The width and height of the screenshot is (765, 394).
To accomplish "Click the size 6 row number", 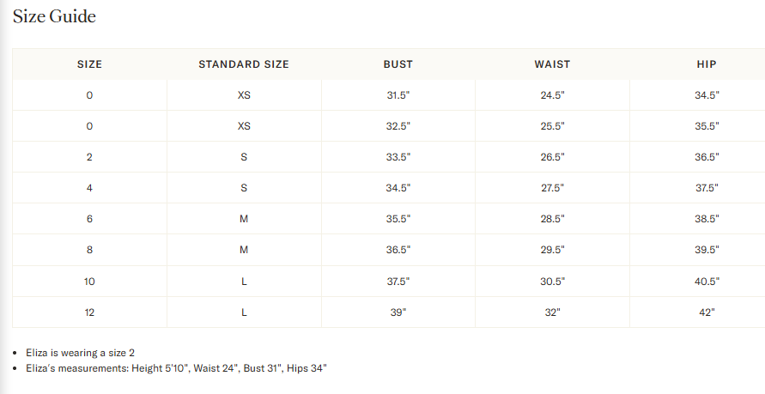I will coord(89,219).
